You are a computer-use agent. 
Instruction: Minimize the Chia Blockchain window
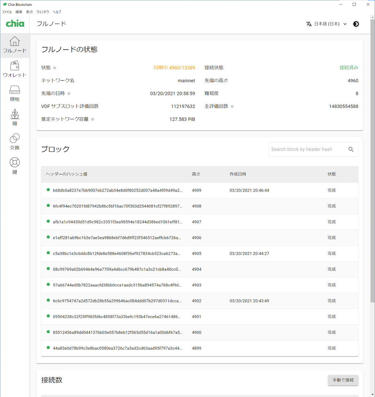coord(341,4)
